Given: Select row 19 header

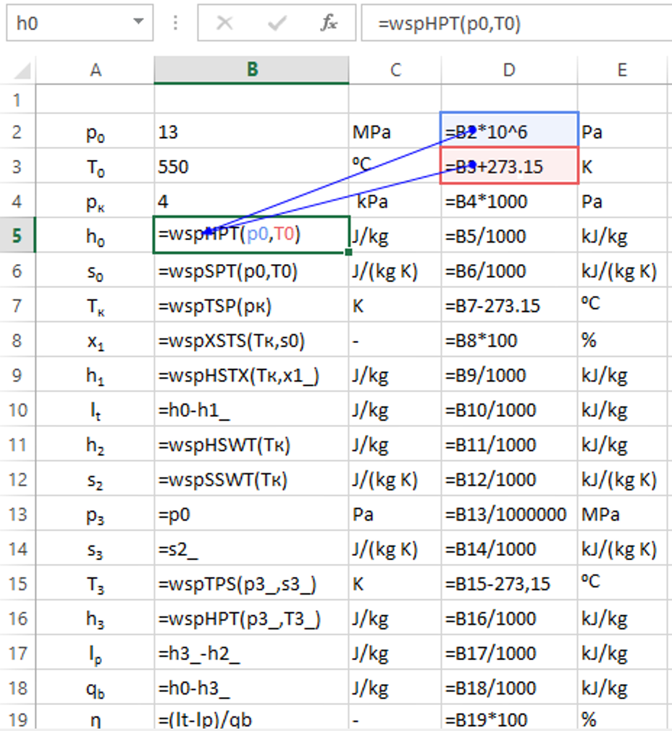Looking at the screenshot, I should tap(17, 719).
